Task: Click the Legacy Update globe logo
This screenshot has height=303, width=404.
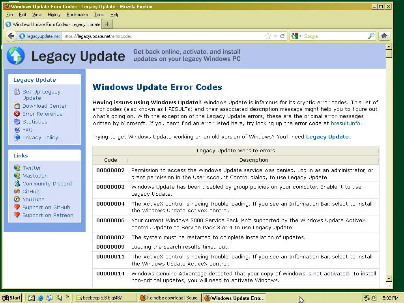Action: click(x=16, y=56)
